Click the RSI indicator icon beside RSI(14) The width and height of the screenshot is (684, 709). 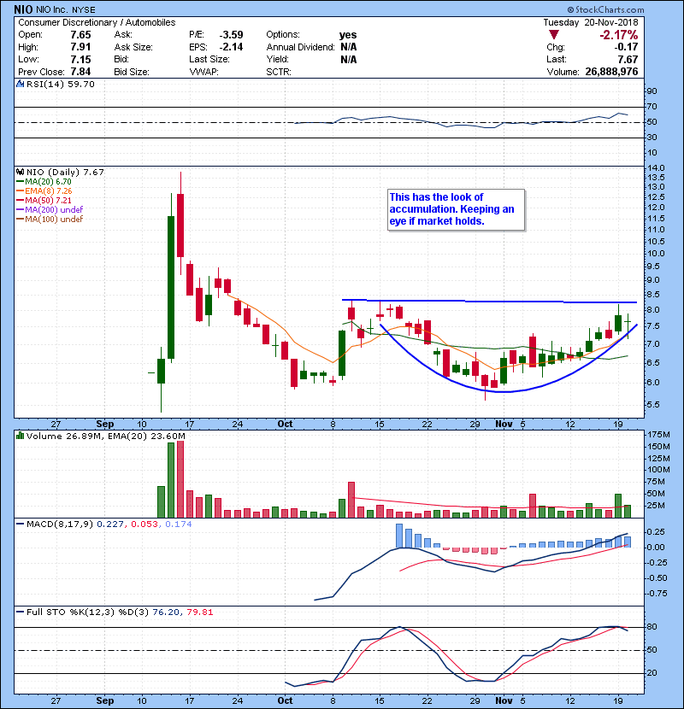point(20,84)
